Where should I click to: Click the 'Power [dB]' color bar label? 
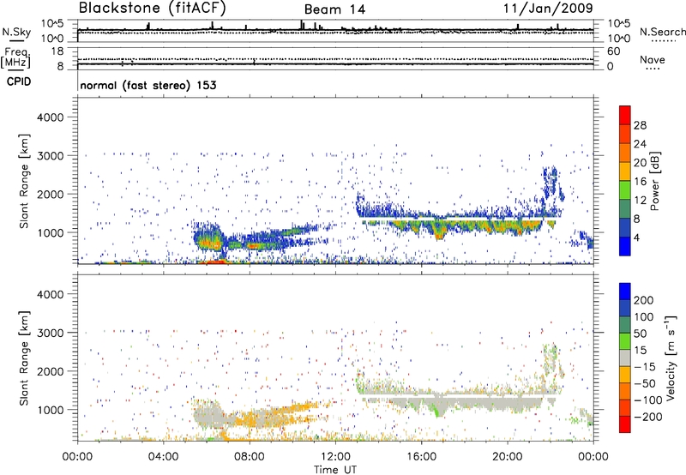point(654,181)
